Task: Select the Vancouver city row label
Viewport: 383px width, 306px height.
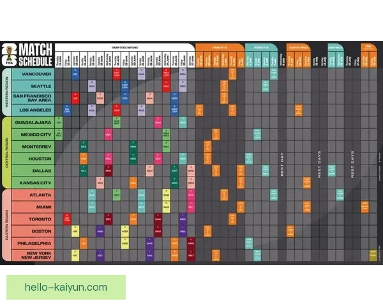Action: [33, 74]
